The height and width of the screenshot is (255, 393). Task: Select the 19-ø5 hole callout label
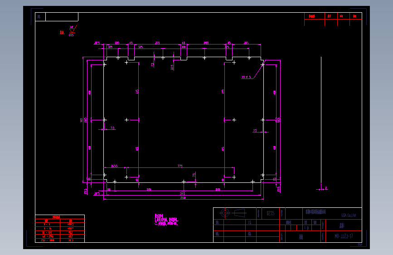[x=246, y=77]
